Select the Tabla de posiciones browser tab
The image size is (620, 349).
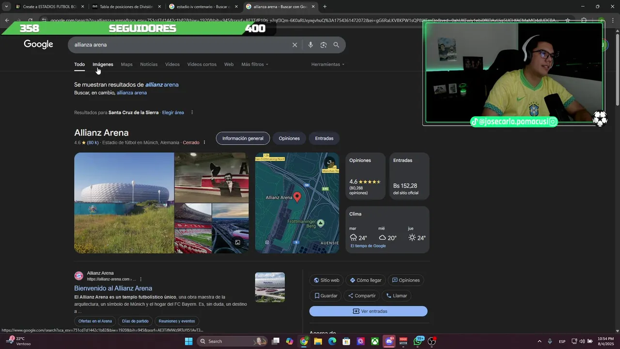click(x=126, y=7)
